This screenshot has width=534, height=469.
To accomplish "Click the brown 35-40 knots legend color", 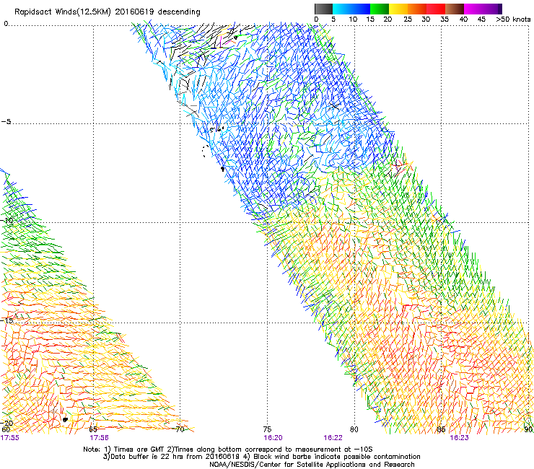I will (455, 9).
